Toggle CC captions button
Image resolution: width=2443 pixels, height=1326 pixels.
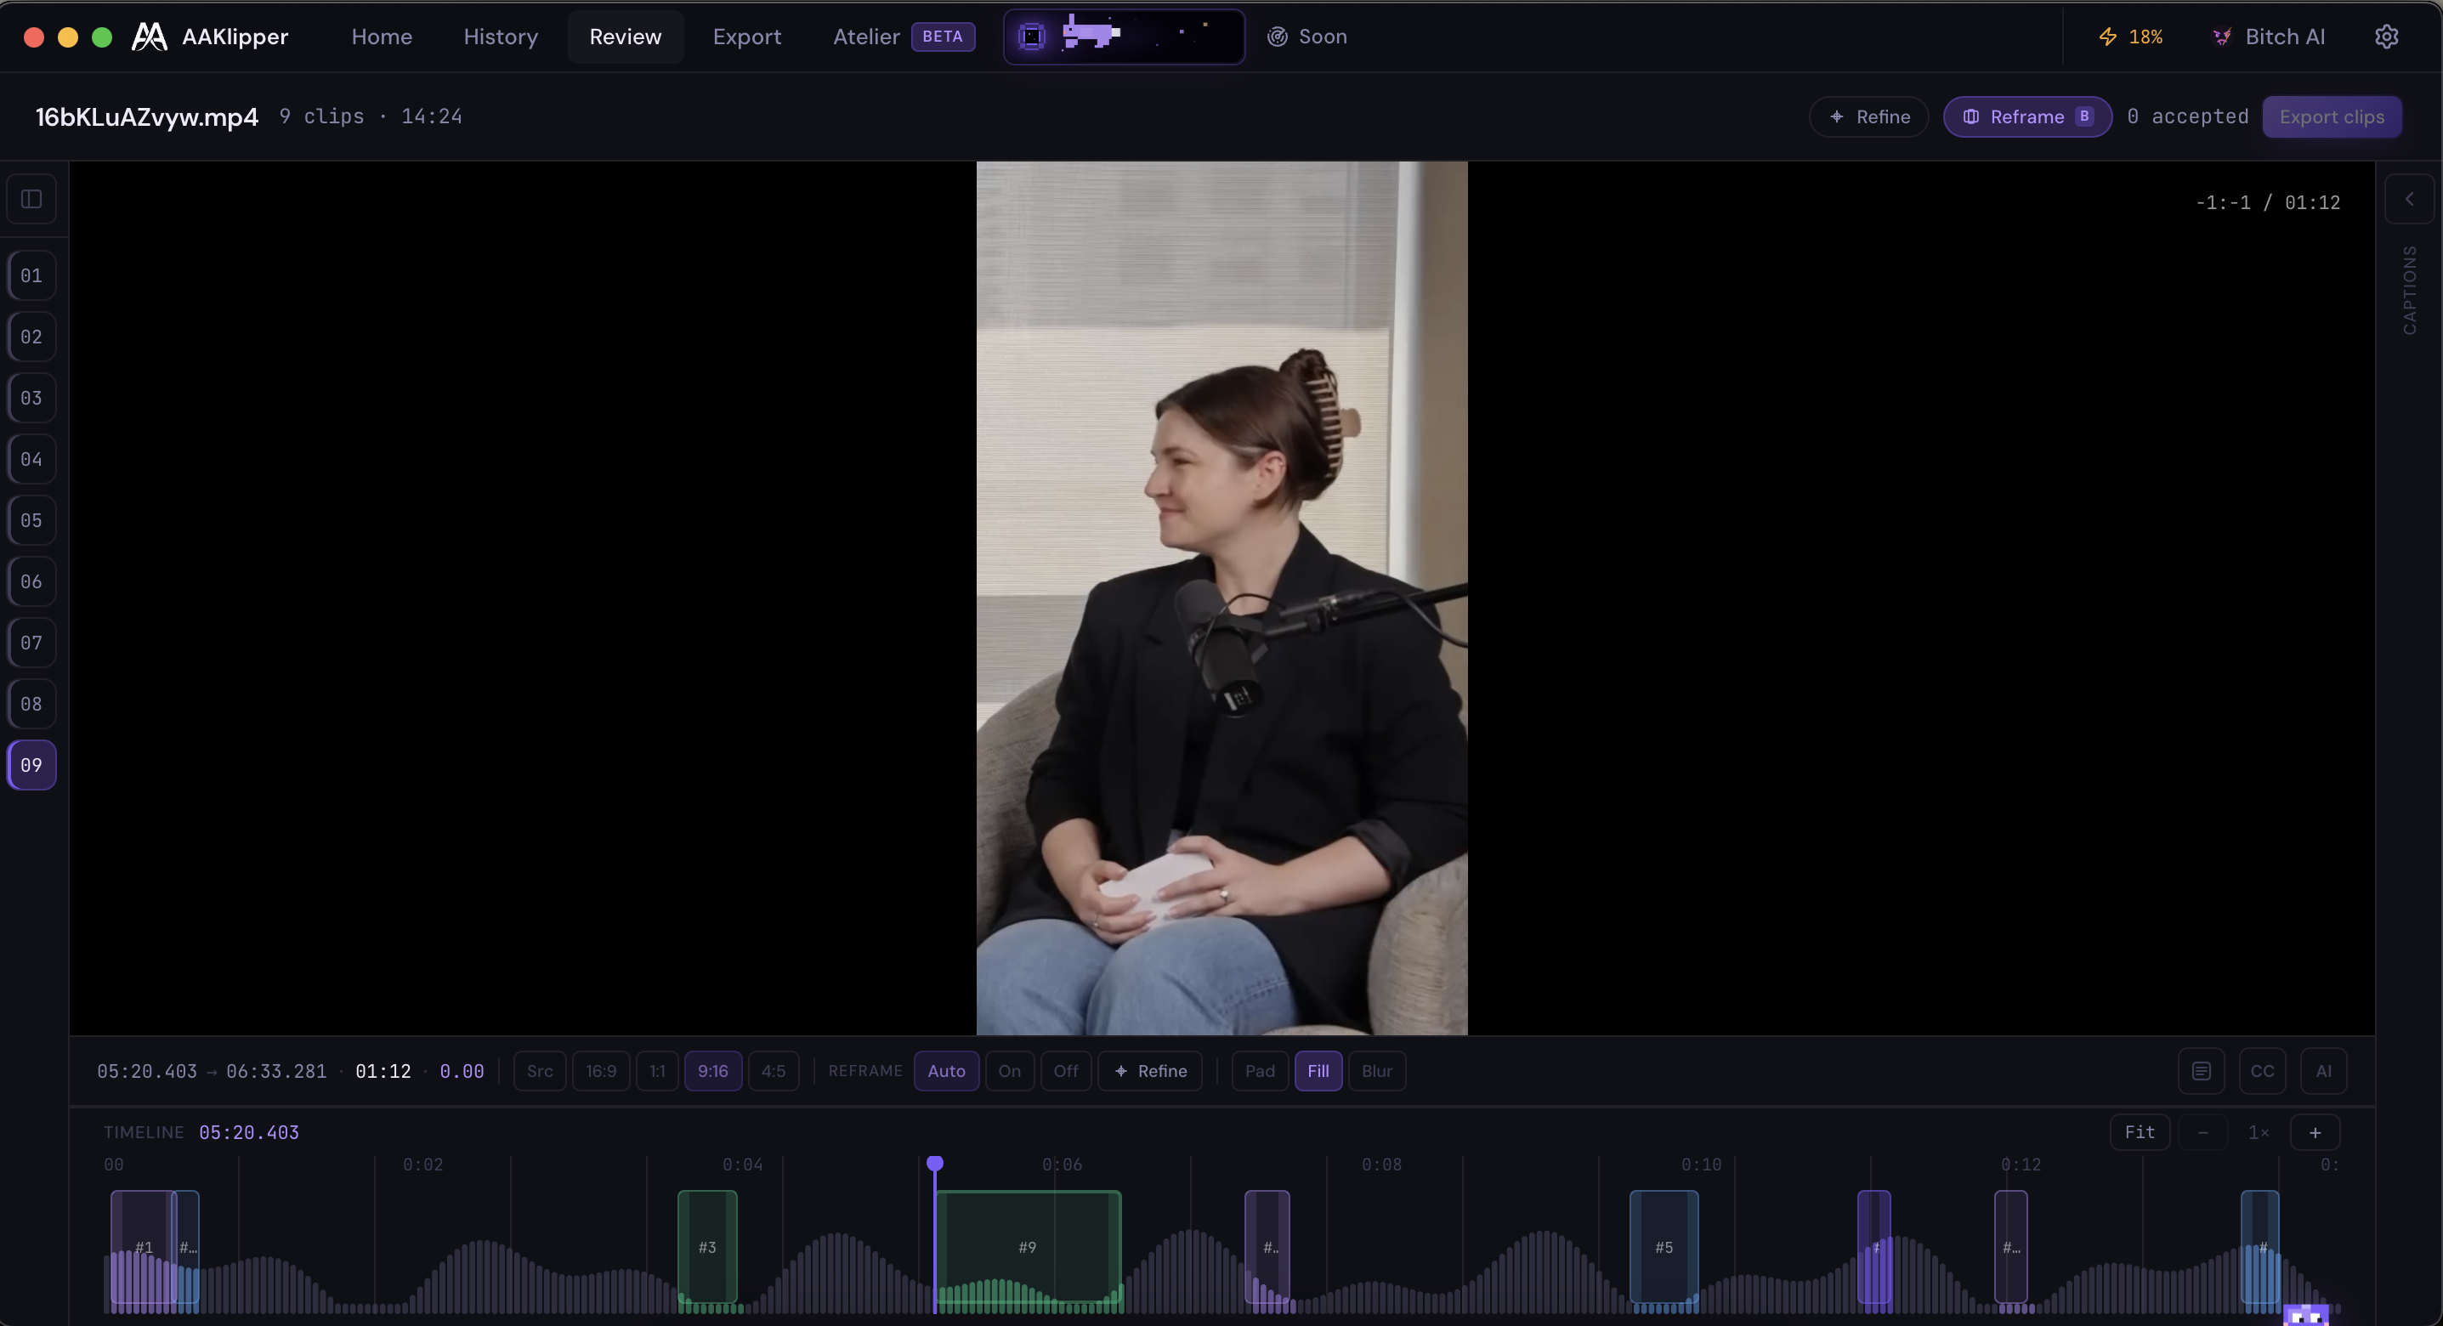2262,1071
